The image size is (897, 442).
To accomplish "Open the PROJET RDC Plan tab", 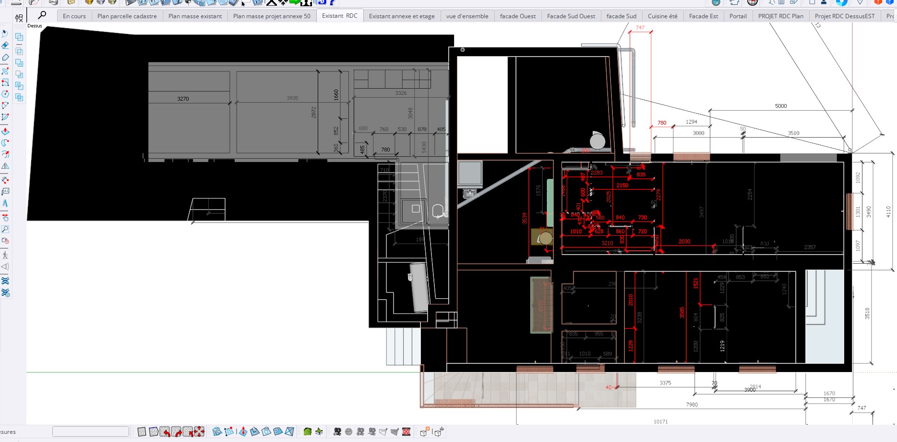I will pos(781,16).
